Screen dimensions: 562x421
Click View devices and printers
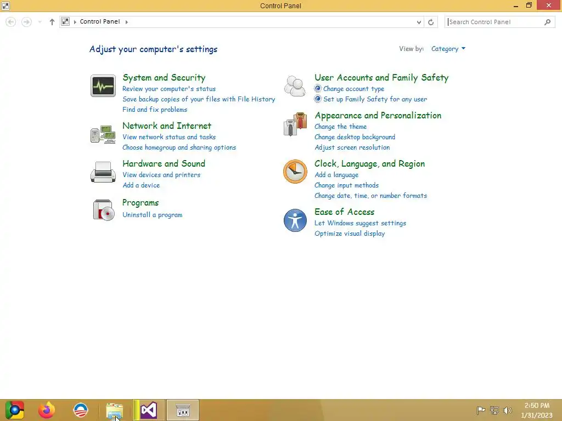click(x=161, y=175)
